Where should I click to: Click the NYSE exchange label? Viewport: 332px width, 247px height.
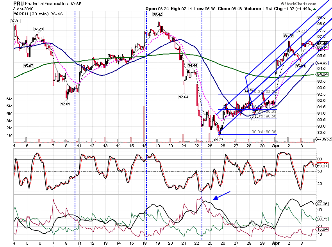click(76, 4)
